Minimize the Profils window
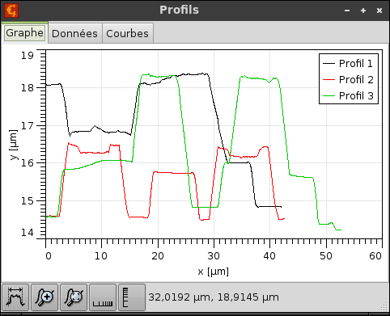The image size is (390, 316). [x=347, y=11]
